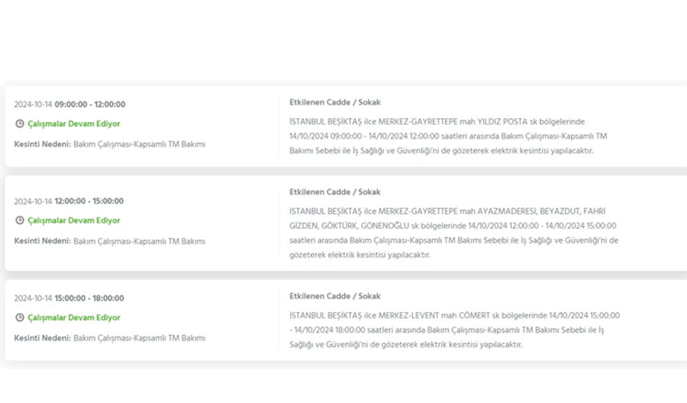Click the clock icon in the 12:00:00 - 15:00:00 card
Image resolution: width=687 pixels, height=403 pixels.
20,220
